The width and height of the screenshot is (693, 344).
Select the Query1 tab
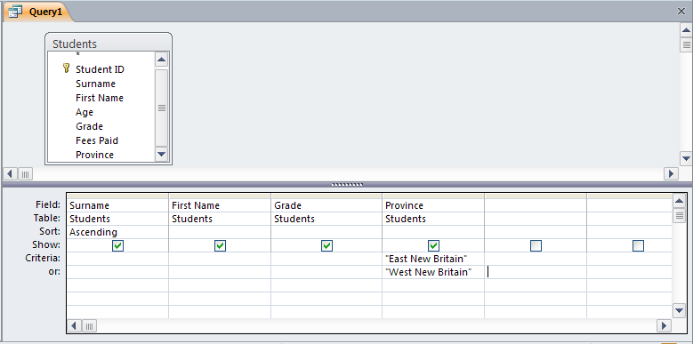click(x=37, y=12)
